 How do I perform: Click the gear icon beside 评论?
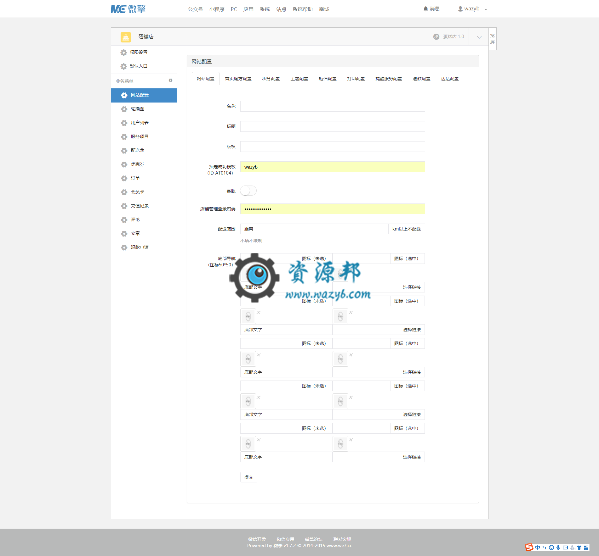[124, 220]
